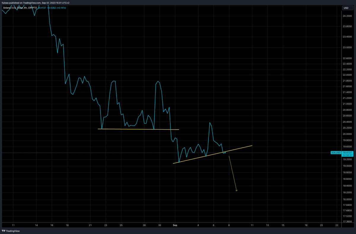Viewport: 356px width, 234px height.
Task: Click the 22 date label on time axis
Action: (337, 225)
